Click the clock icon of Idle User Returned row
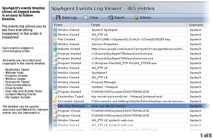Viewport: 213px width, 140px height. pyautogui.click(x=55, y=106)
